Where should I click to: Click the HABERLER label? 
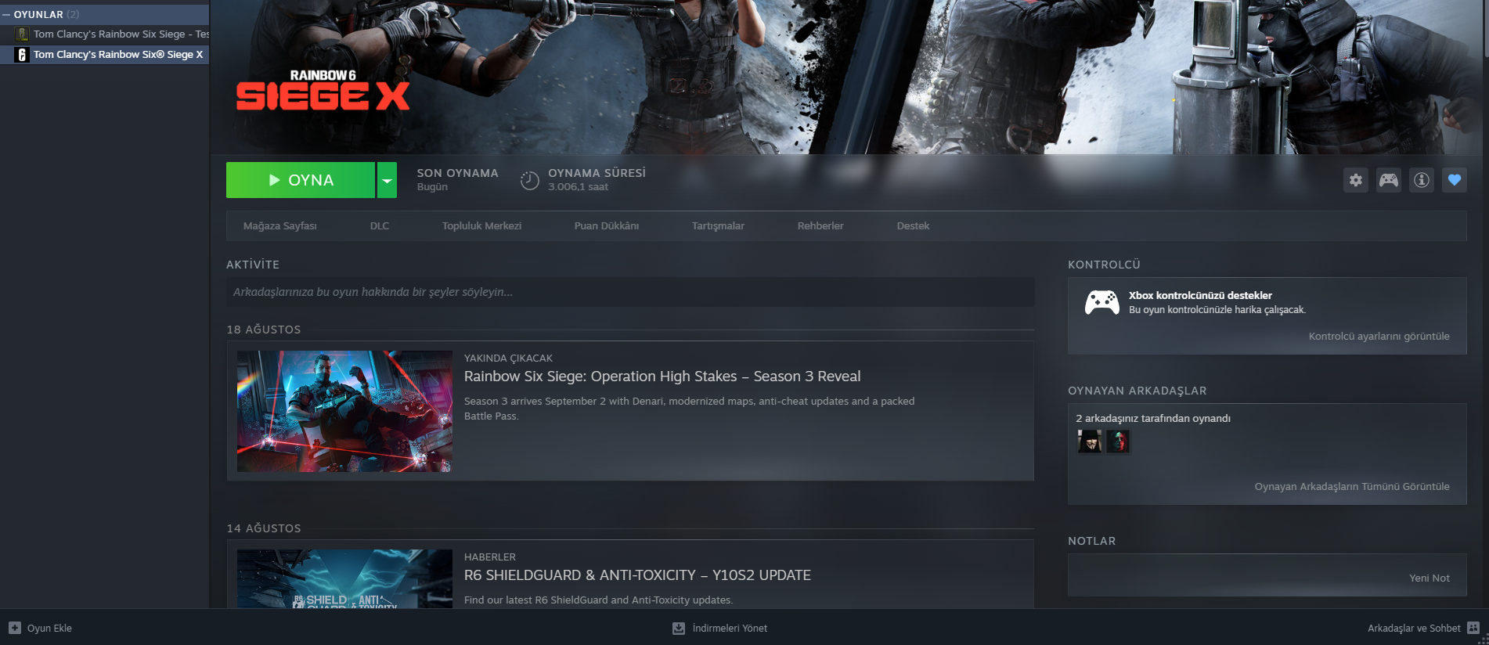[490, 557]
